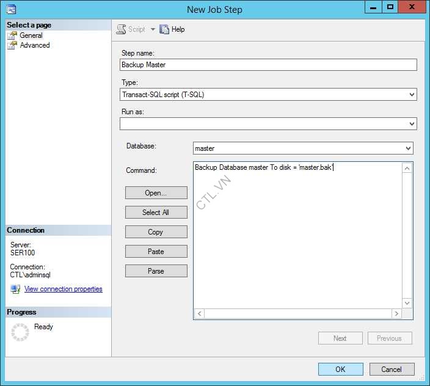430x386 pixels.
Task: Click in the Step name field
Action: pyautogui.click(x=268, y=65)
